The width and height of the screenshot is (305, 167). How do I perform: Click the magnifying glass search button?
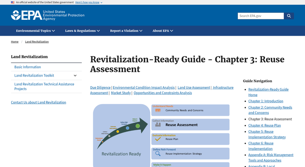289,16
